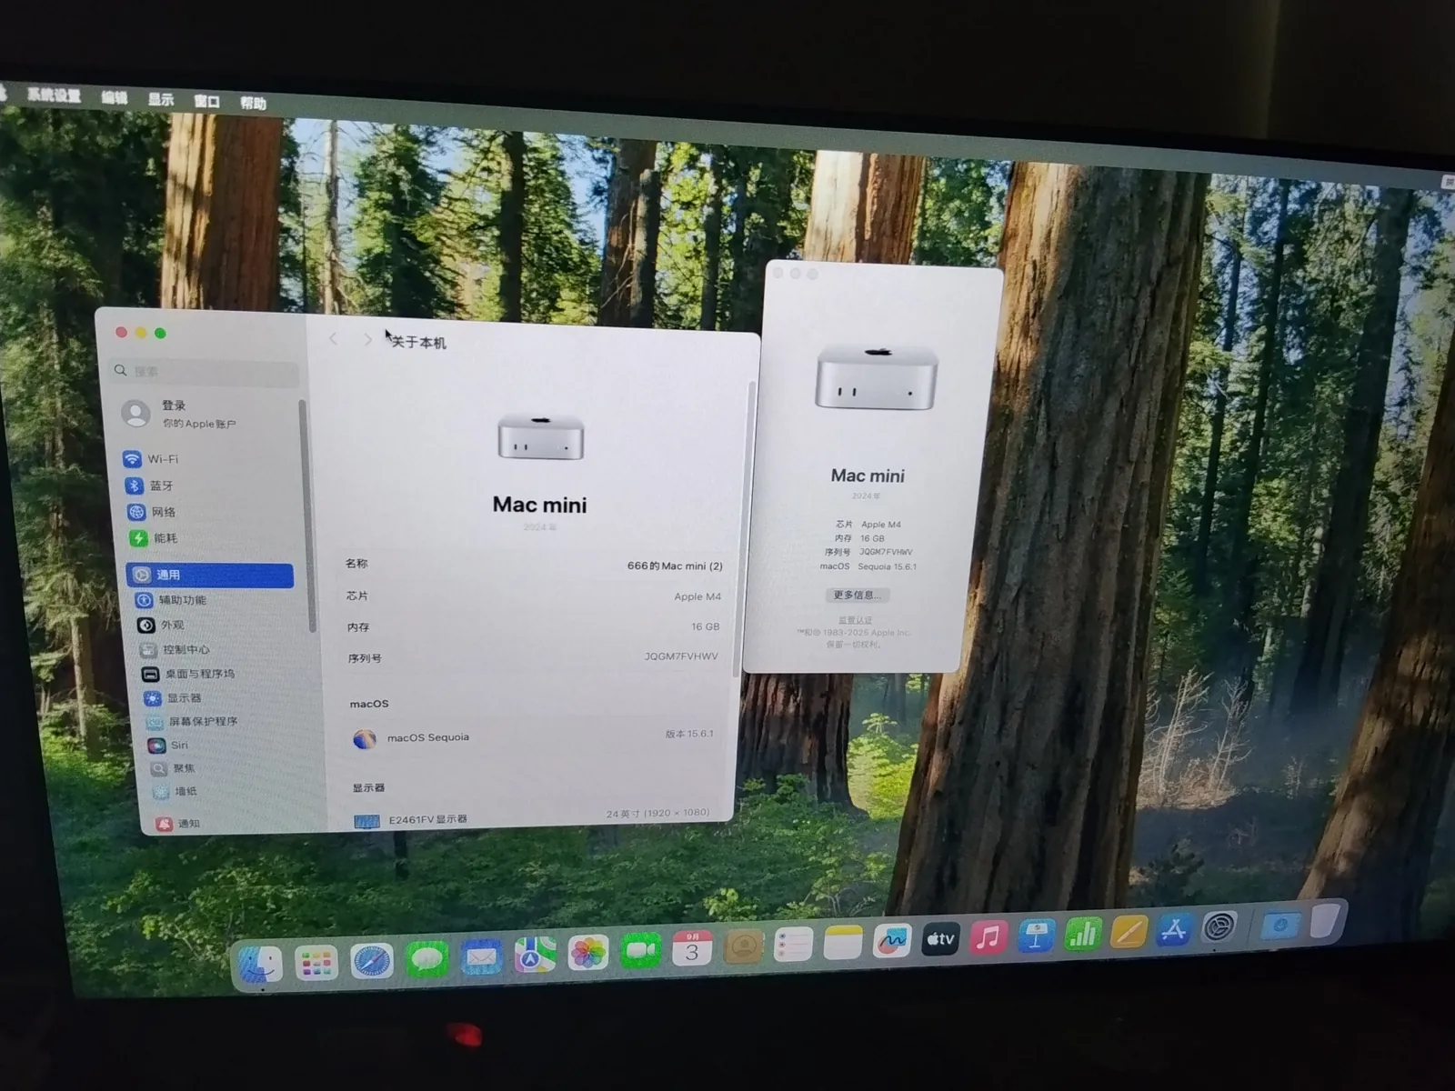Viewport: 1455px width, 1091px height.
Task: Open App Store from the Dock
Action: pyautogui.click(x=1174, y=930)
